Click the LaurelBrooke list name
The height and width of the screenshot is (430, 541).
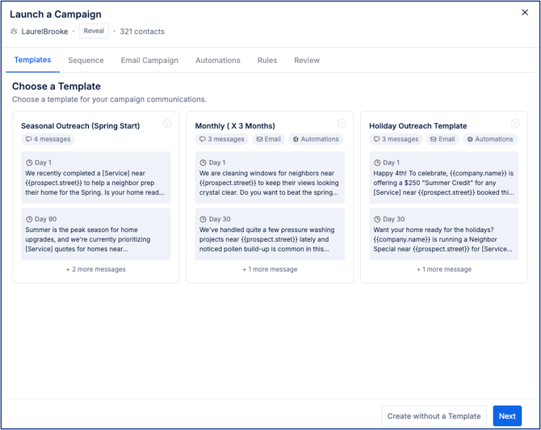coord(44,32)
